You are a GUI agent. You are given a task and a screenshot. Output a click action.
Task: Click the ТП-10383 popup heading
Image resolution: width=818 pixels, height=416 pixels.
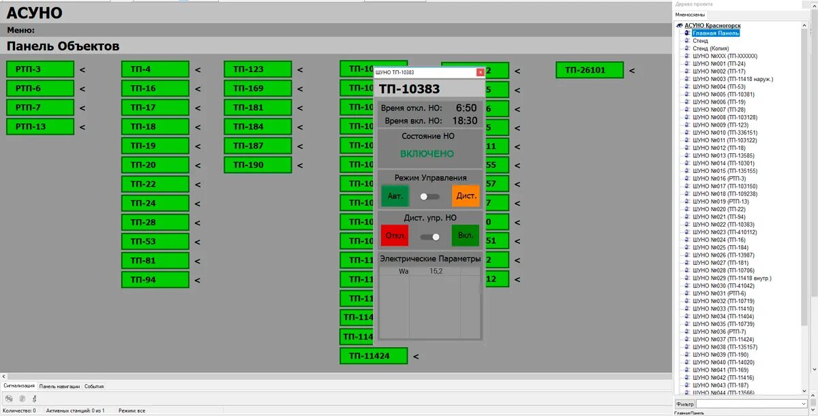click(410, 89)
